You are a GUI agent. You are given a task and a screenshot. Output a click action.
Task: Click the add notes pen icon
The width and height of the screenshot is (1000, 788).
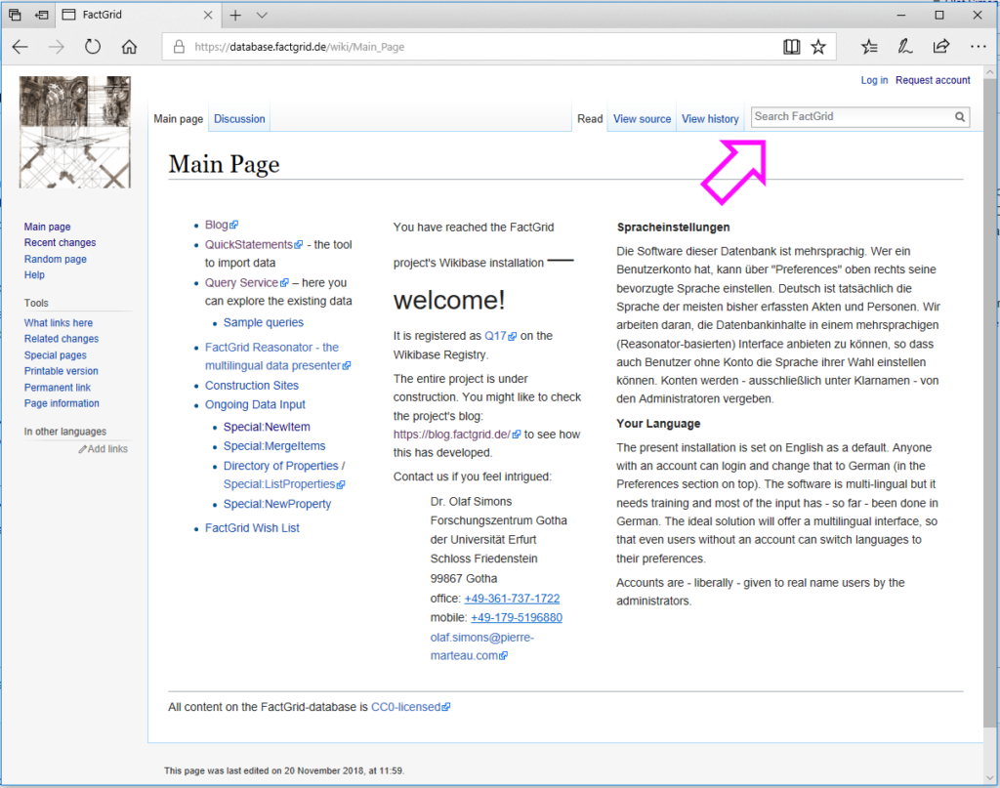904,47
